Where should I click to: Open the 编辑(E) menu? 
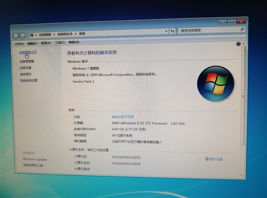(32, 43)
